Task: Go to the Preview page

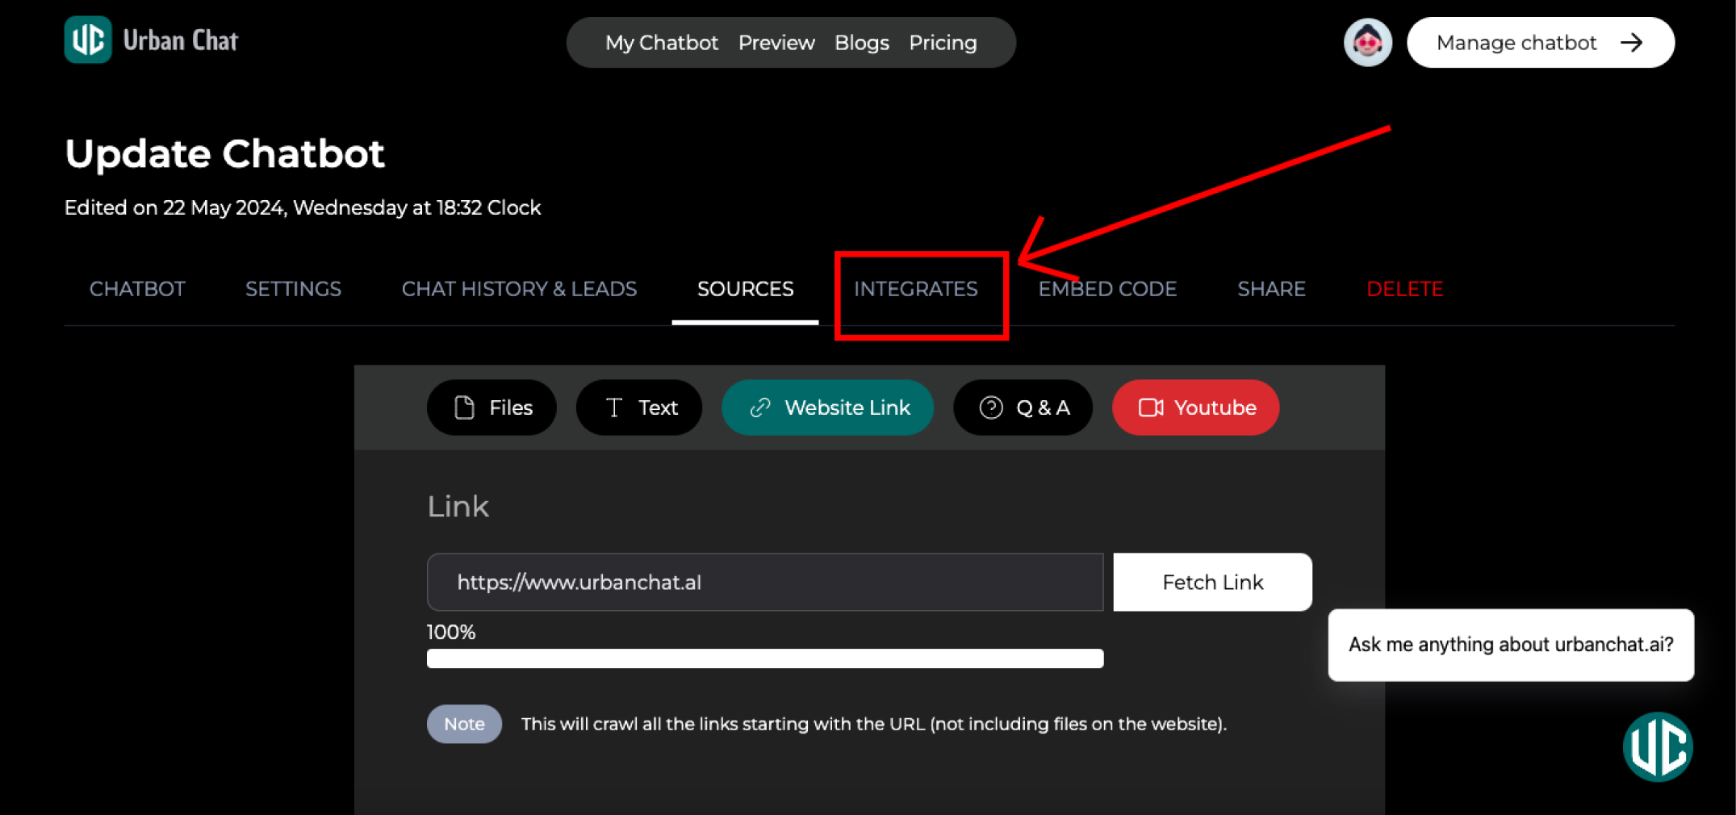Action: tap(776, 43)
